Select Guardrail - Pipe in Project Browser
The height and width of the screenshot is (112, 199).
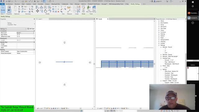pyautogui.click(x=169, y=73)
